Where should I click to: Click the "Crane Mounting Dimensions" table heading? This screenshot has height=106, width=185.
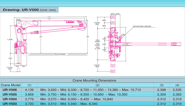pos(94,81)
